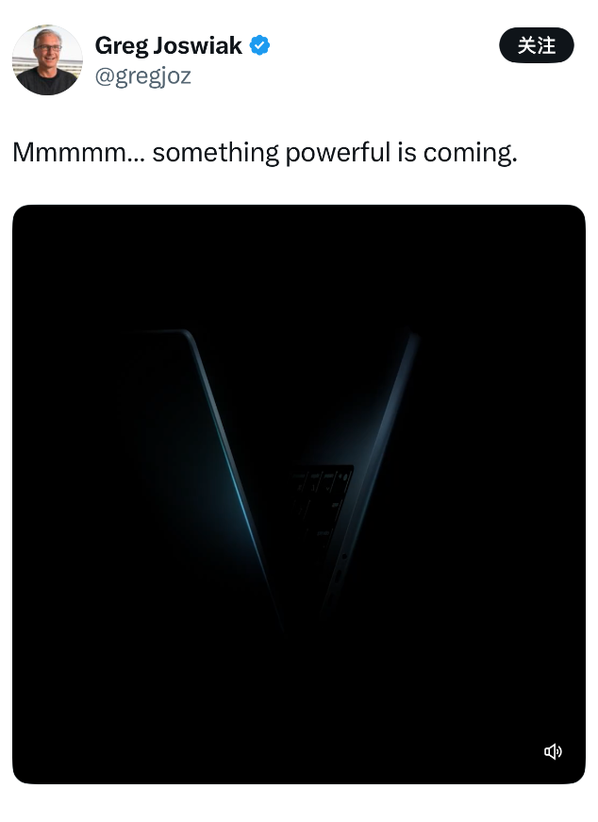This screenshot has height=822, width=598.
Task: Play the dark laptop teaser video
Action: point(299,495)
